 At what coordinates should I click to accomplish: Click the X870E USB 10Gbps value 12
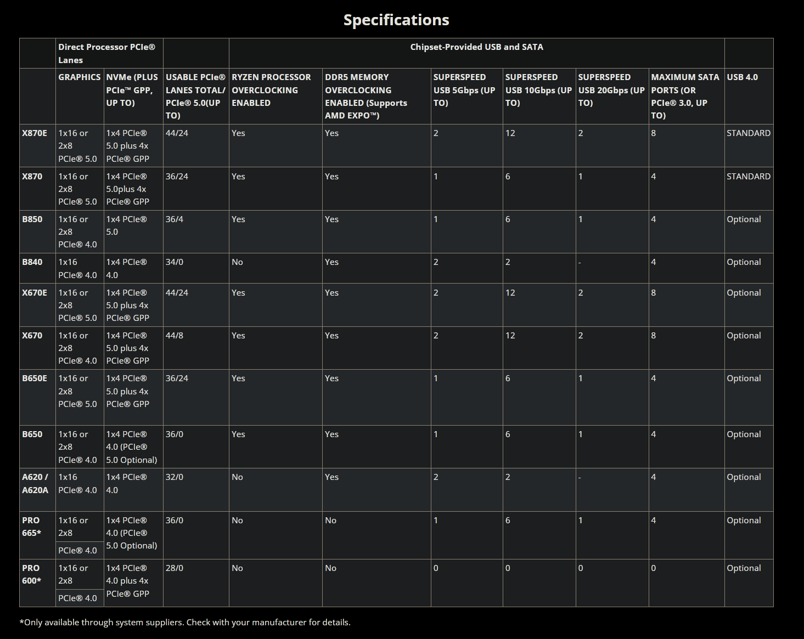510,133
